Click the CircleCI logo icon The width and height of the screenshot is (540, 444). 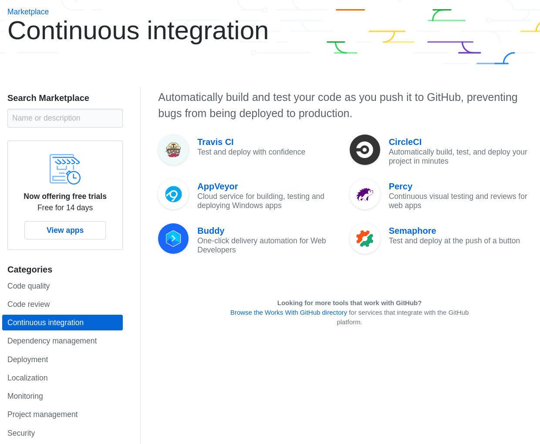pos(365,150)
